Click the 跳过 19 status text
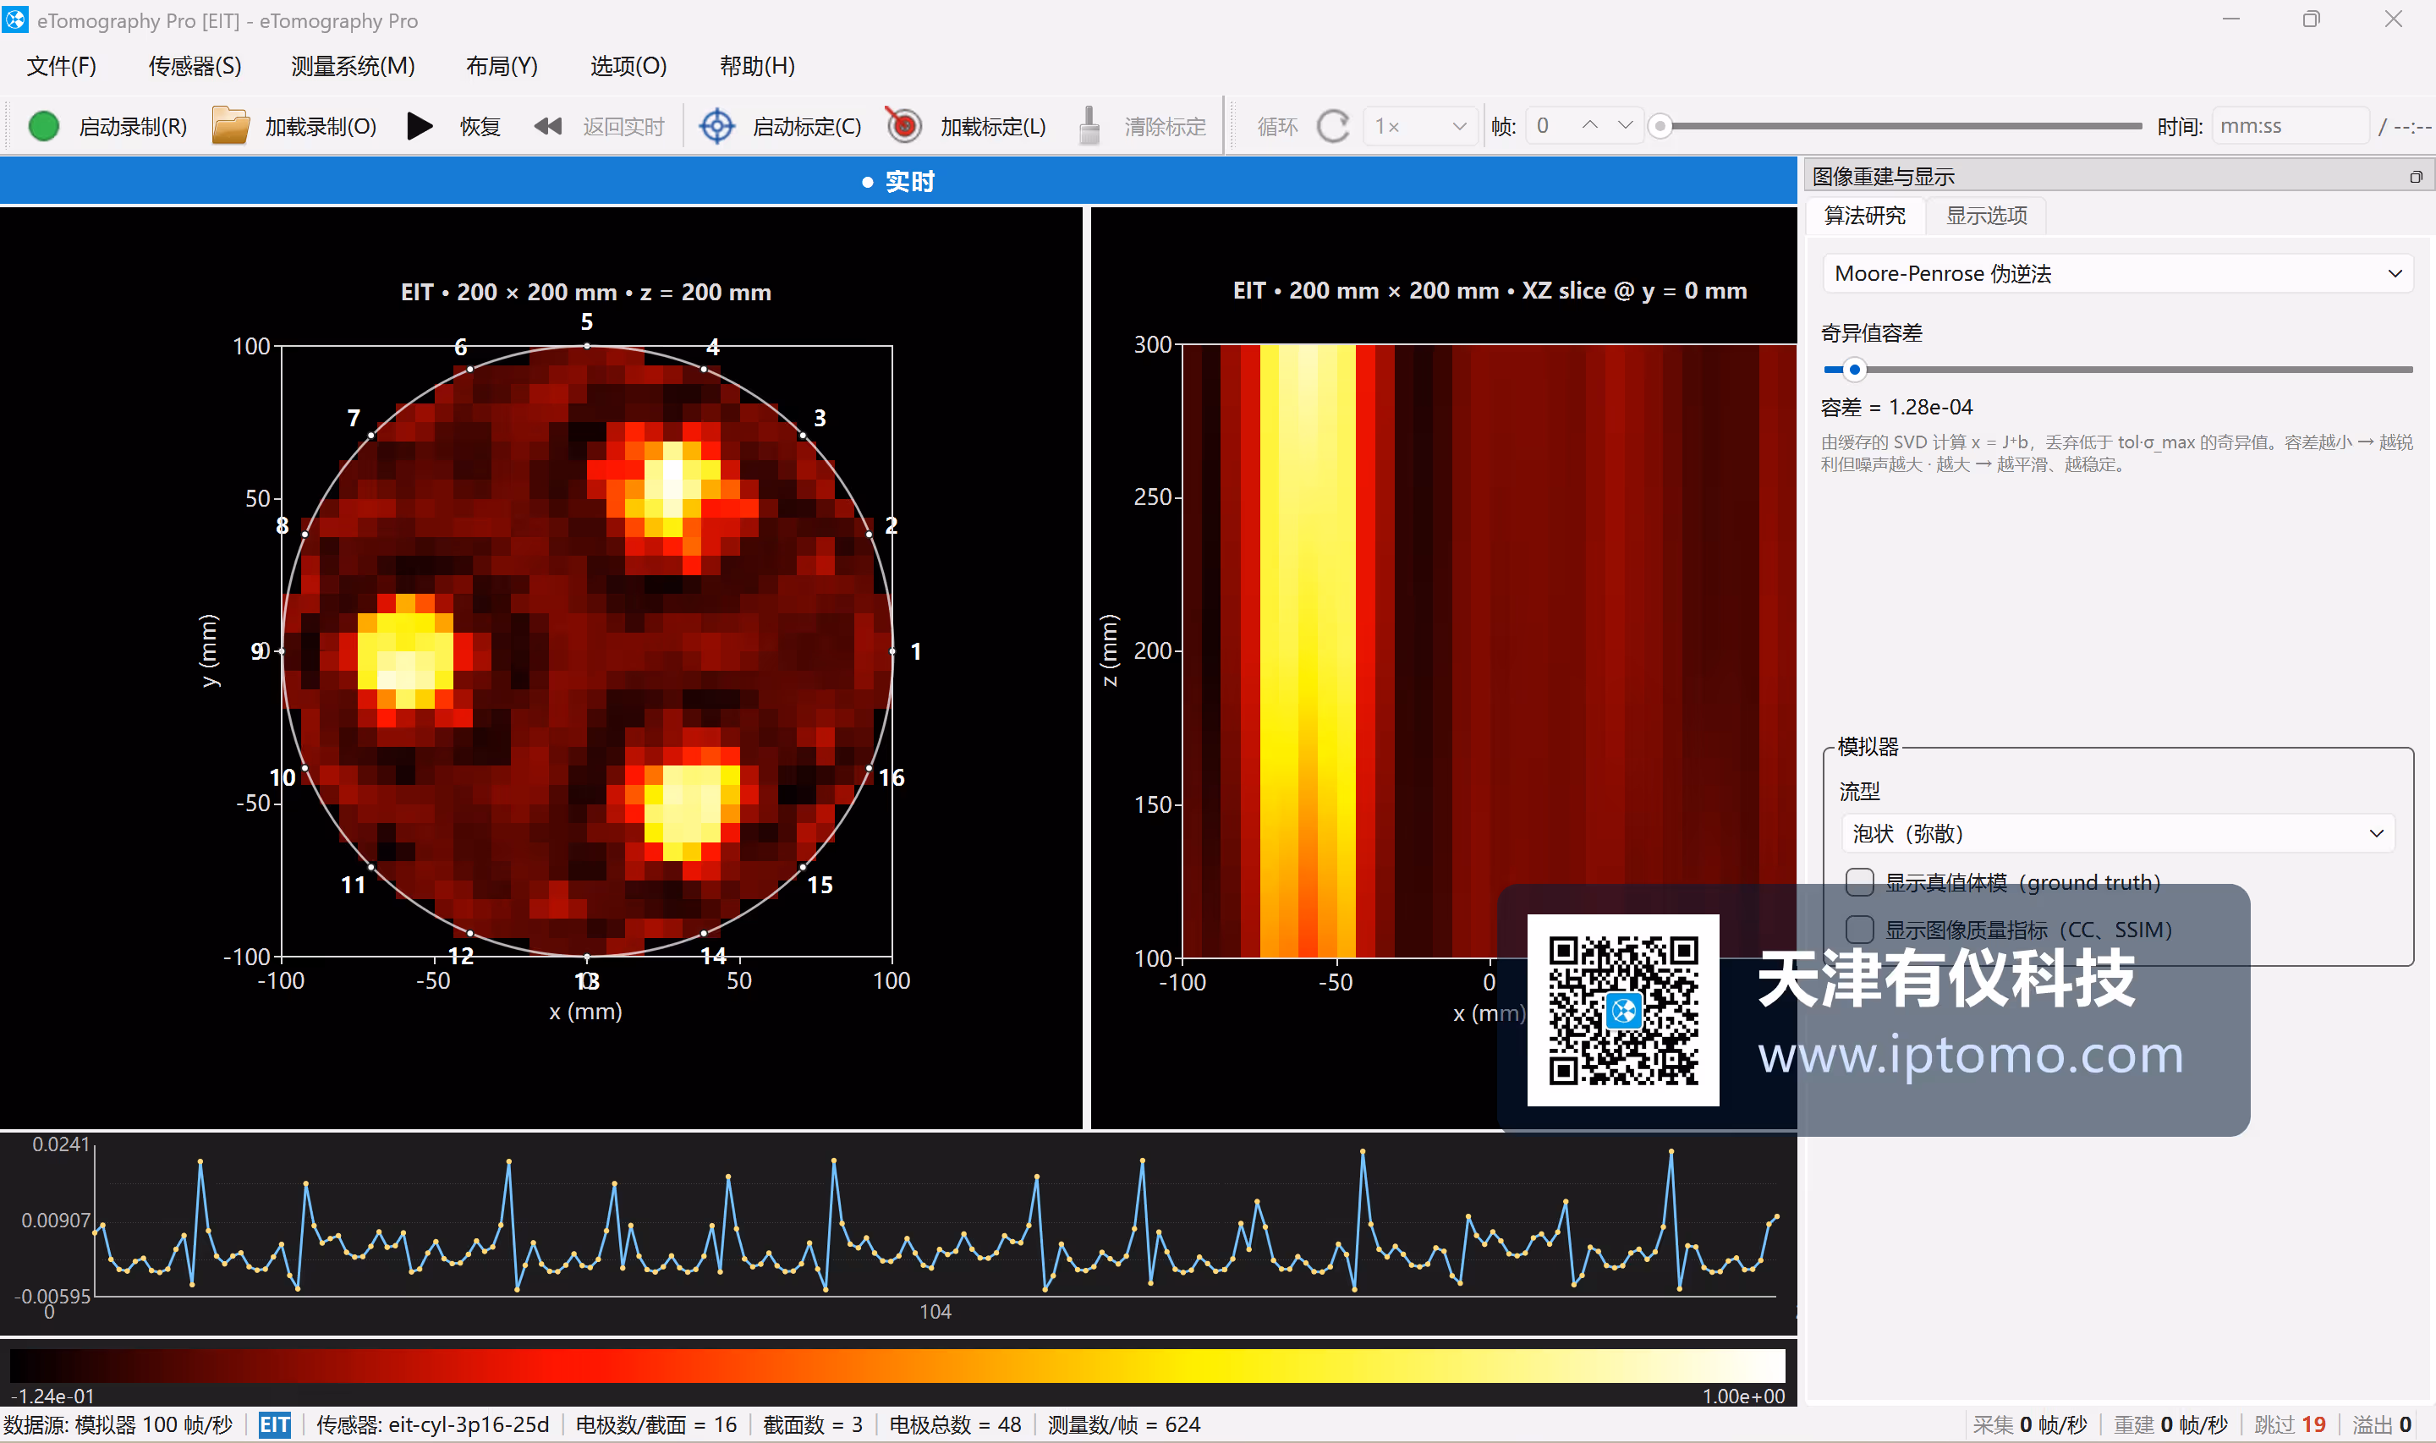Screen dimensions: 2436x1443 (2291, 1425)
